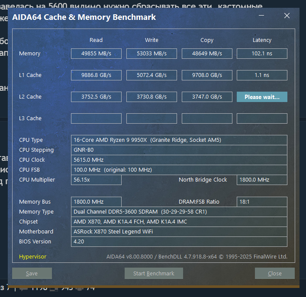Select L1 Cache Write value 5072.4 GB/s
Screen dimensions: 306x297
coord(151,75)
